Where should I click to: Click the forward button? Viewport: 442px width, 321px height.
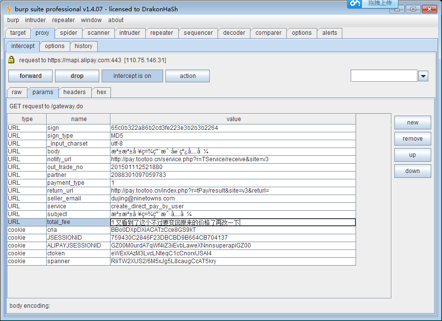click(x=30, y=76)
